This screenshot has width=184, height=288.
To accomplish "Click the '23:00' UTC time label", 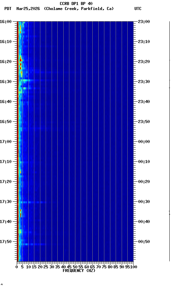I will (144, 22).
